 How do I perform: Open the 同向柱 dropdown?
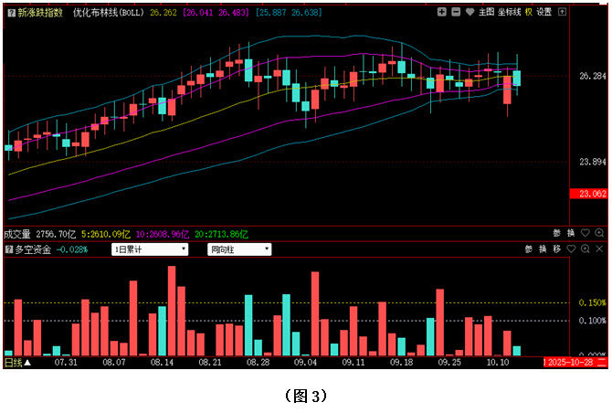point(239,249)
